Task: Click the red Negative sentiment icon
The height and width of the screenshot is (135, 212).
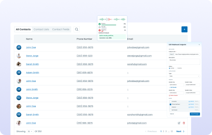Action: point(100,30)
